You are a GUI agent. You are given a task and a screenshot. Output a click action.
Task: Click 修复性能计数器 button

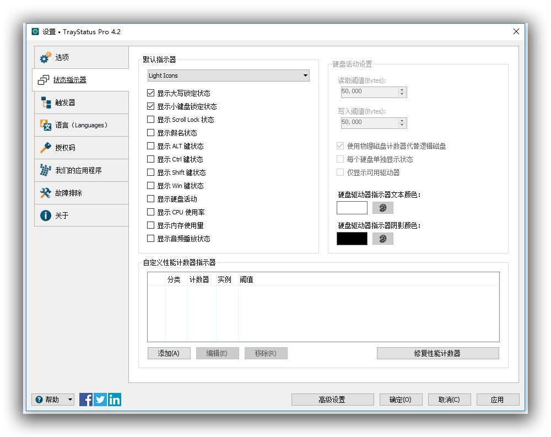tap(438, 353)
